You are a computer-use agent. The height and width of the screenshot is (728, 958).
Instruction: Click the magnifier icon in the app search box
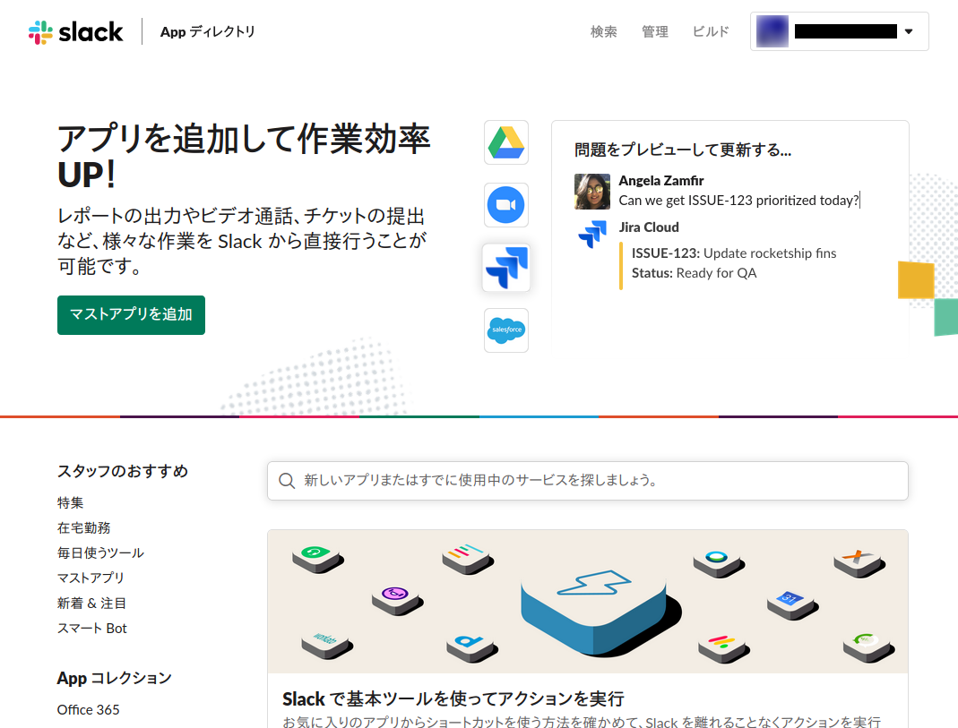point(287,481)
